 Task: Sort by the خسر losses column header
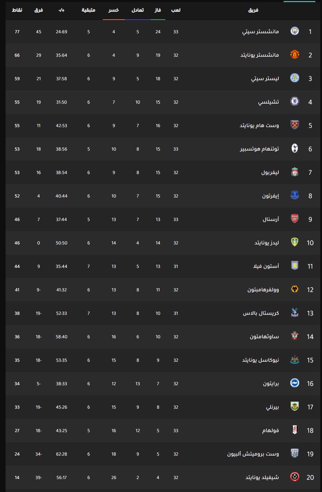[114, 10]
